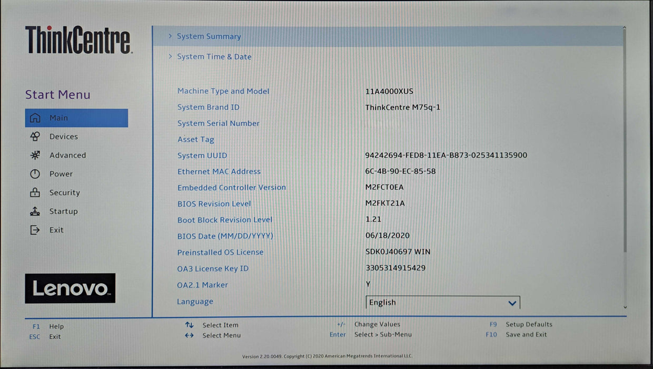Click F1 Help shortcut hint

pyautogui.click(x=48, y=326)
